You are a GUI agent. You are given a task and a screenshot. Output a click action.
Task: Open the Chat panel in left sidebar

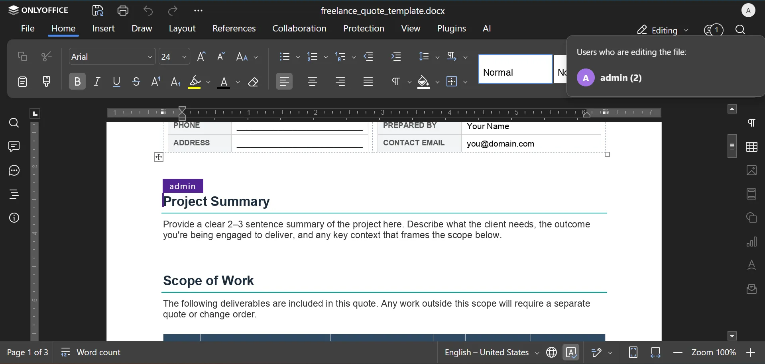pyautogui.click(x=14, y=171)
